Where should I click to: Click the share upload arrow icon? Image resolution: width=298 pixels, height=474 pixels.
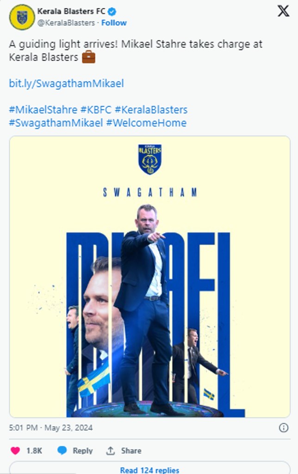(111, 451)
